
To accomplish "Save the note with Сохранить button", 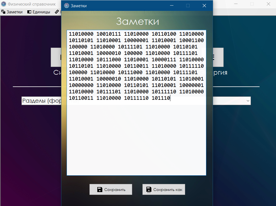I will coord(111,190).
